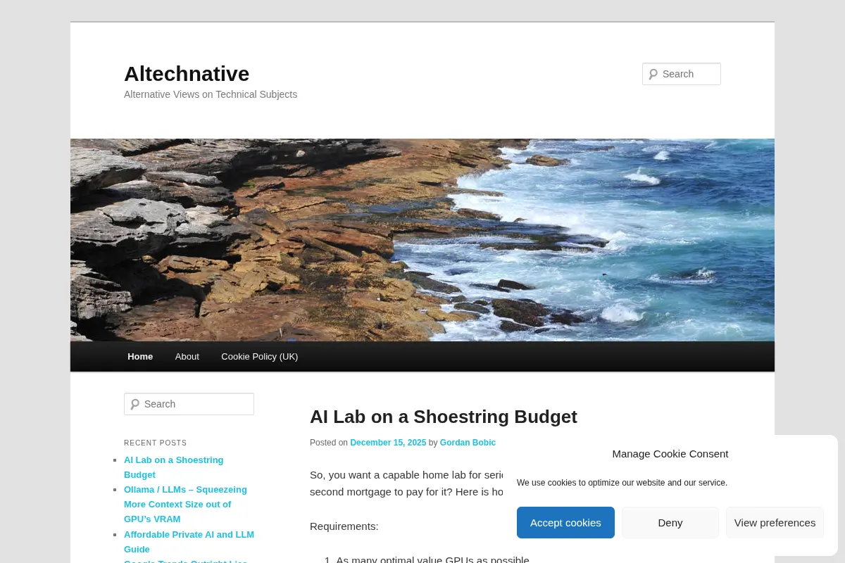The width and height of the screenshot is (845, 563).
Task: Open recent post Affordable Private AI and LLM Guide
Action: (x=189, y=542)
